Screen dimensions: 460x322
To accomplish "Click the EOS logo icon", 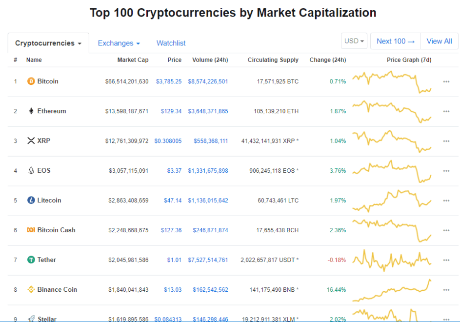I will click(x=31, y=171).
